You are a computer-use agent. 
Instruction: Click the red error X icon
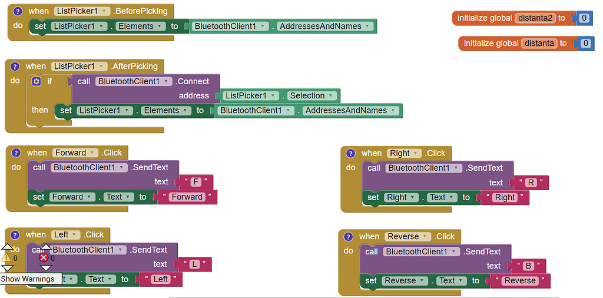(44, 257)
